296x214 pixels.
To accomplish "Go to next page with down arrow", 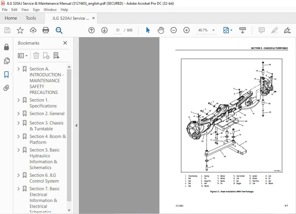I will coord(104,30).
